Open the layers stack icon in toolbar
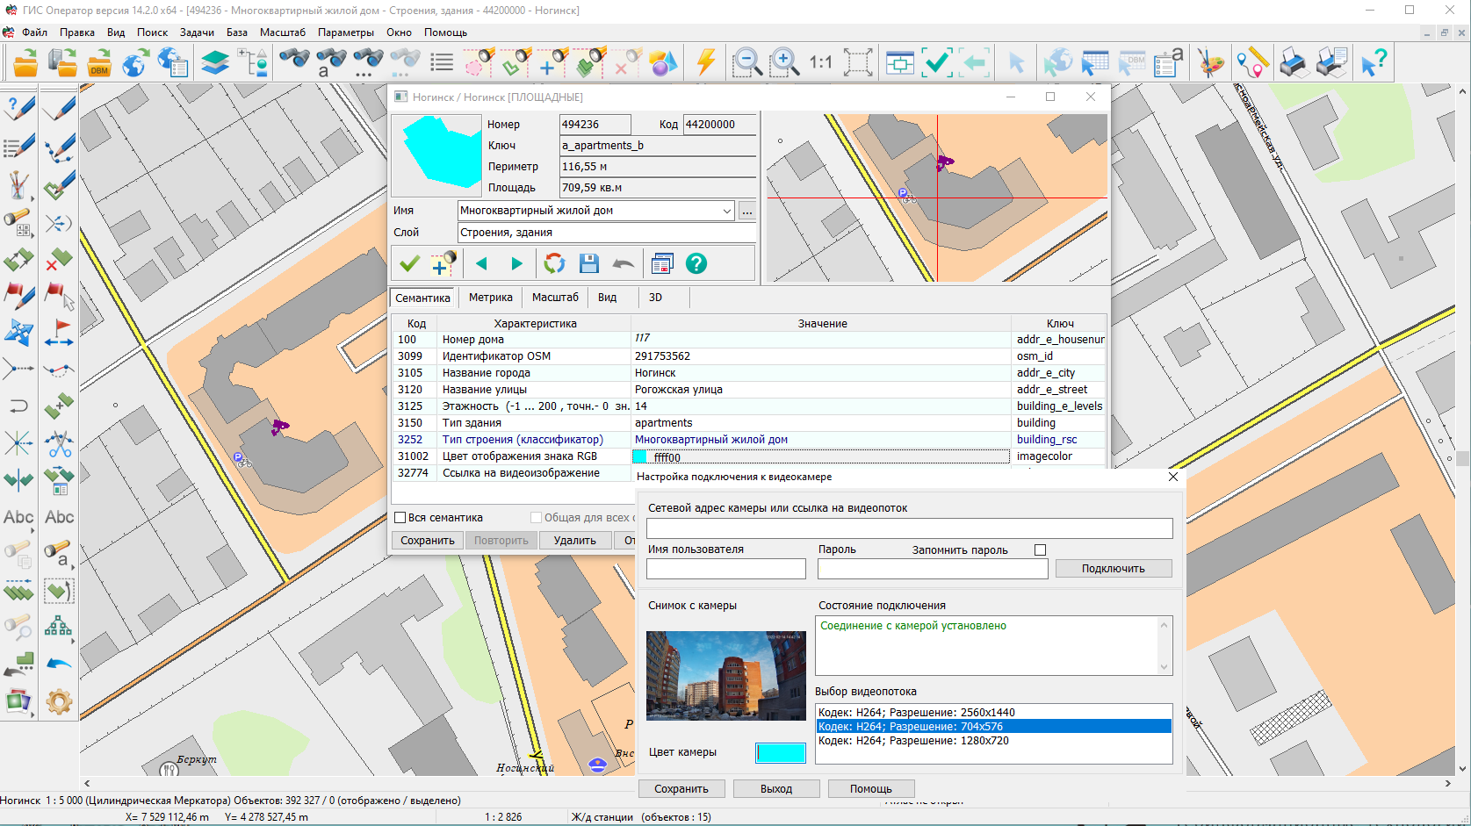The image size is (1471, 826). (214, 62)
